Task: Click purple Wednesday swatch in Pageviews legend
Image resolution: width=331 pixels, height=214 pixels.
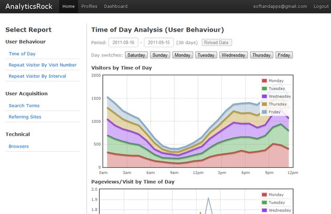Action: click(x=264, y=210)
